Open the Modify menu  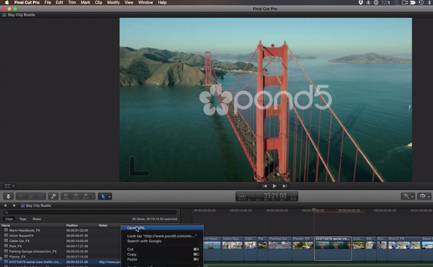click(114, 2)
